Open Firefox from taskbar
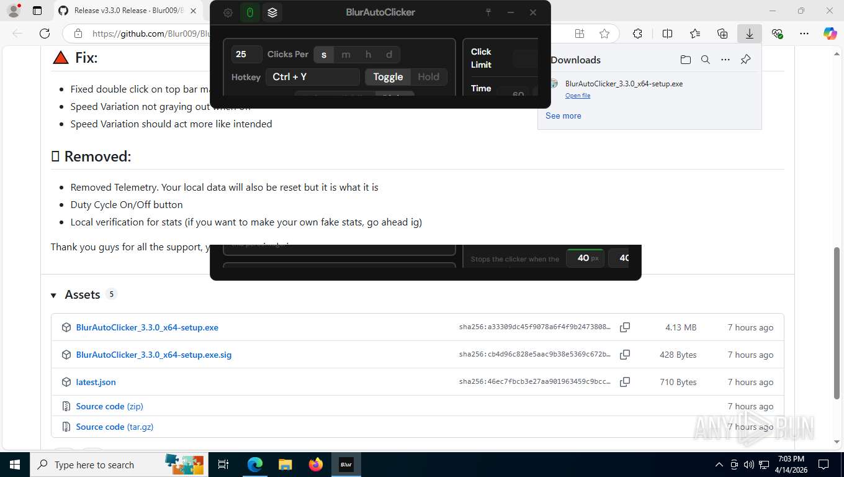The width and height of the screenshot is (844, 477). [x=316, y=464]
